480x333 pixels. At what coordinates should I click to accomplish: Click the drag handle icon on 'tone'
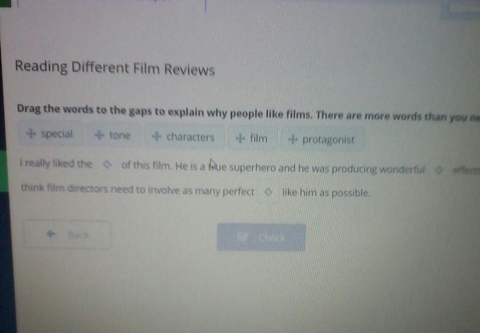[x=99, y=135]
